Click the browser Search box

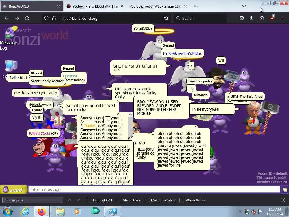pyautogui.click(x=200, y=18)
